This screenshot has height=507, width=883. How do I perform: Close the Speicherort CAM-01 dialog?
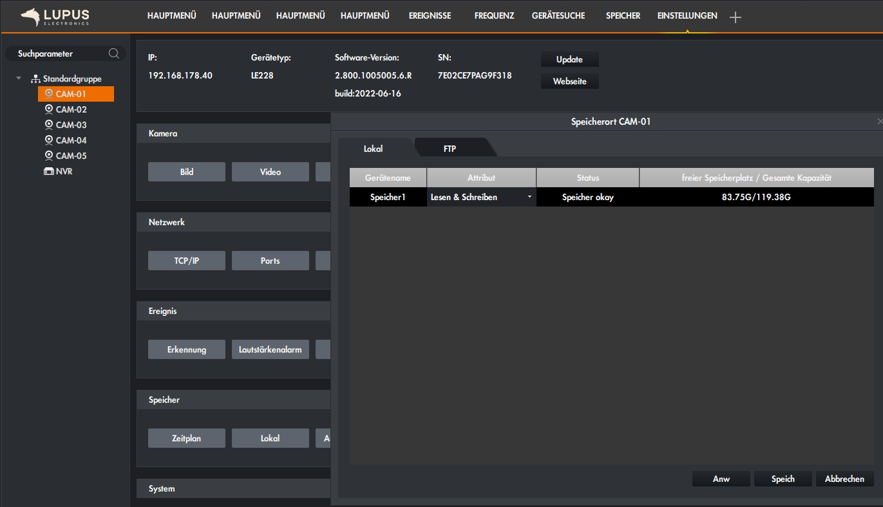click(880, 122)
